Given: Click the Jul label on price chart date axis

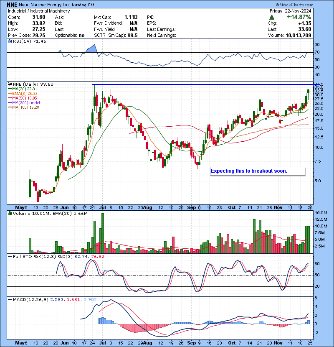Looking at the screenshot, I should click(x=103, y=208).
